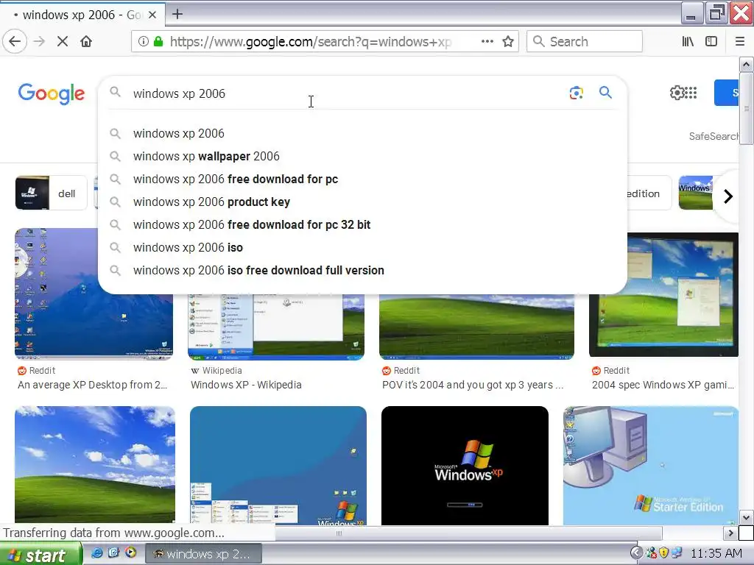Screen dimensions: 754x565
Task: Open a new tab with plus
Action: (x=177, y=14)
